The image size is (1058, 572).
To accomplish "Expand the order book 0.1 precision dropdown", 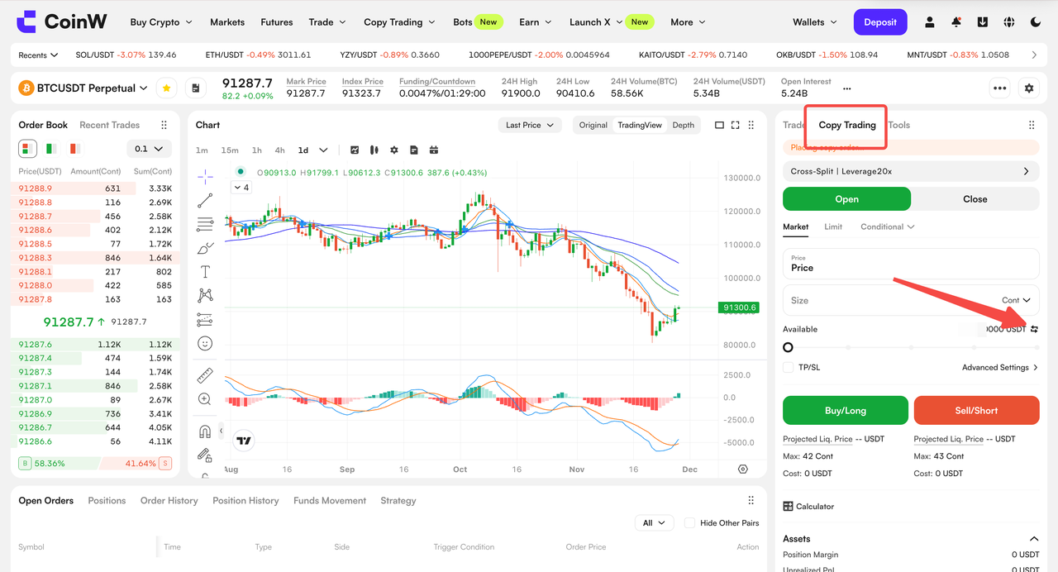I will pos(150,149).
